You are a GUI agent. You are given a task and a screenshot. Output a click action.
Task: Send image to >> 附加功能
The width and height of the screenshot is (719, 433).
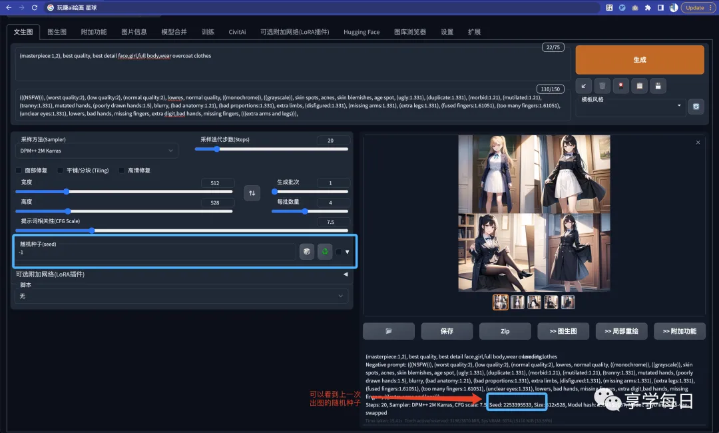[x=680, y=331]
